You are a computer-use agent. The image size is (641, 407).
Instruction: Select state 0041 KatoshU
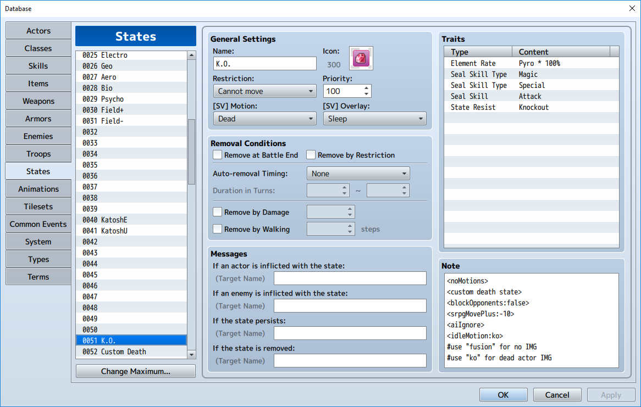[131, 231]
